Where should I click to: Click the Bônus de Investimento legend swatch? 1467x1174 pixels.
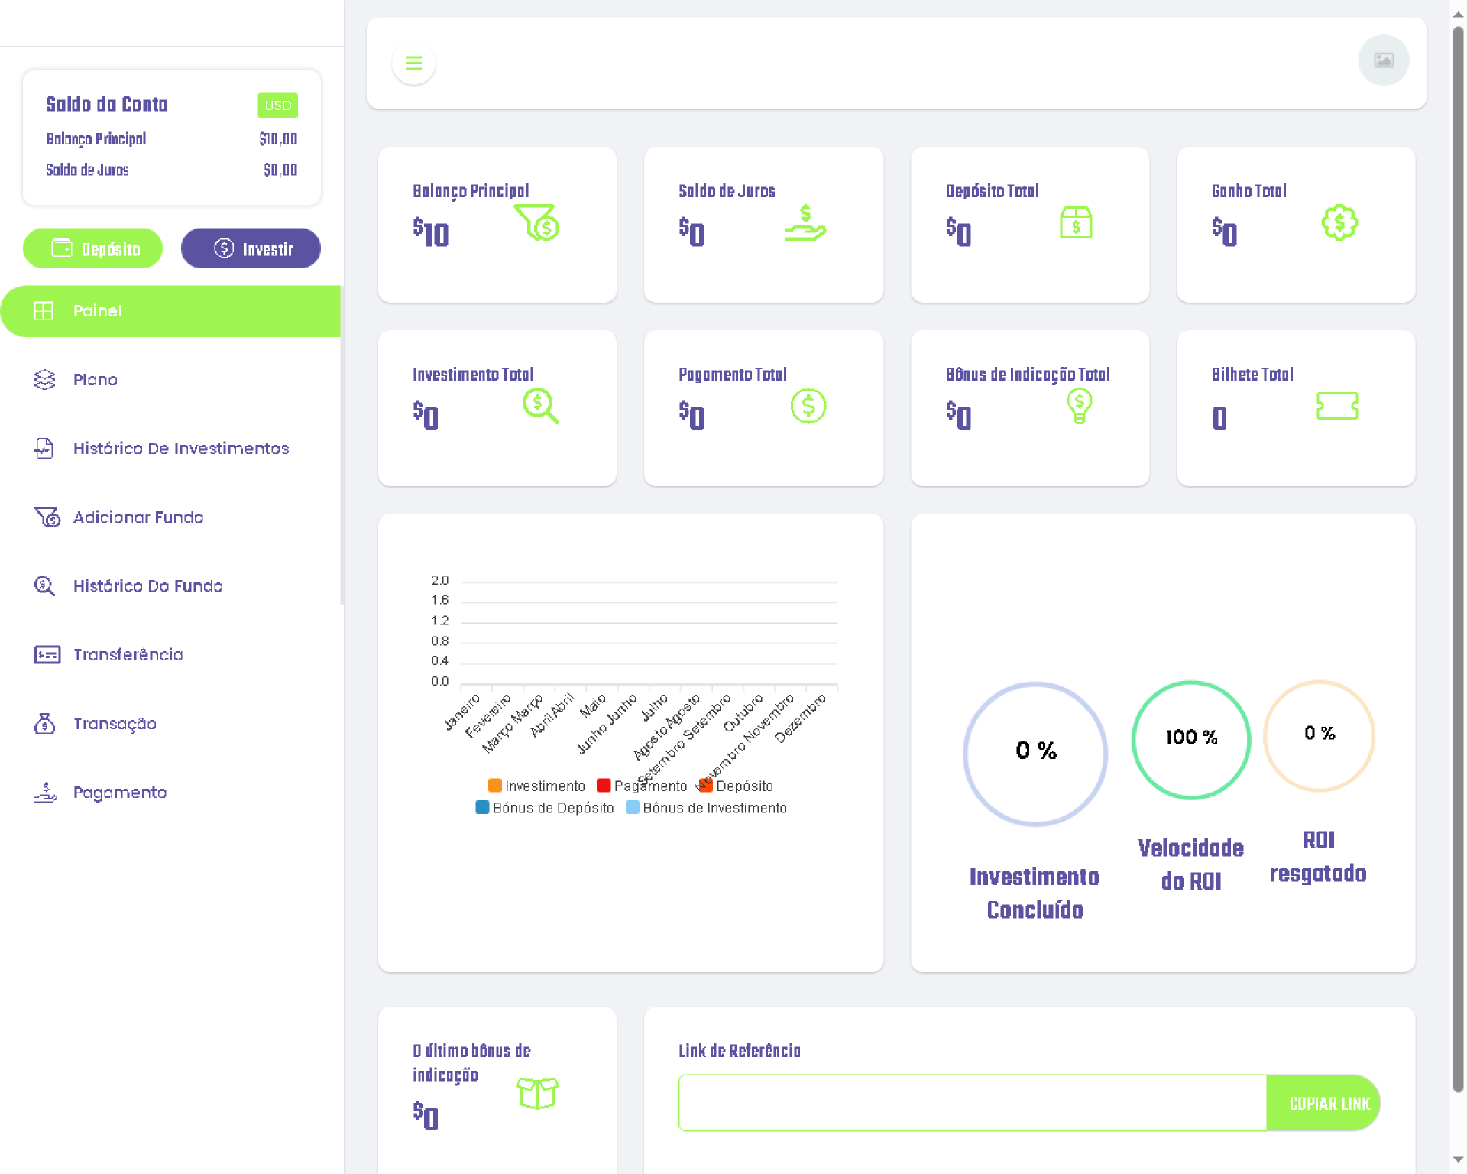click(x=633, y=808)
